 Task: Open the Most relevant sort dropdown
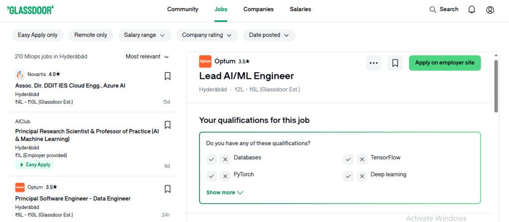(147, 57)
